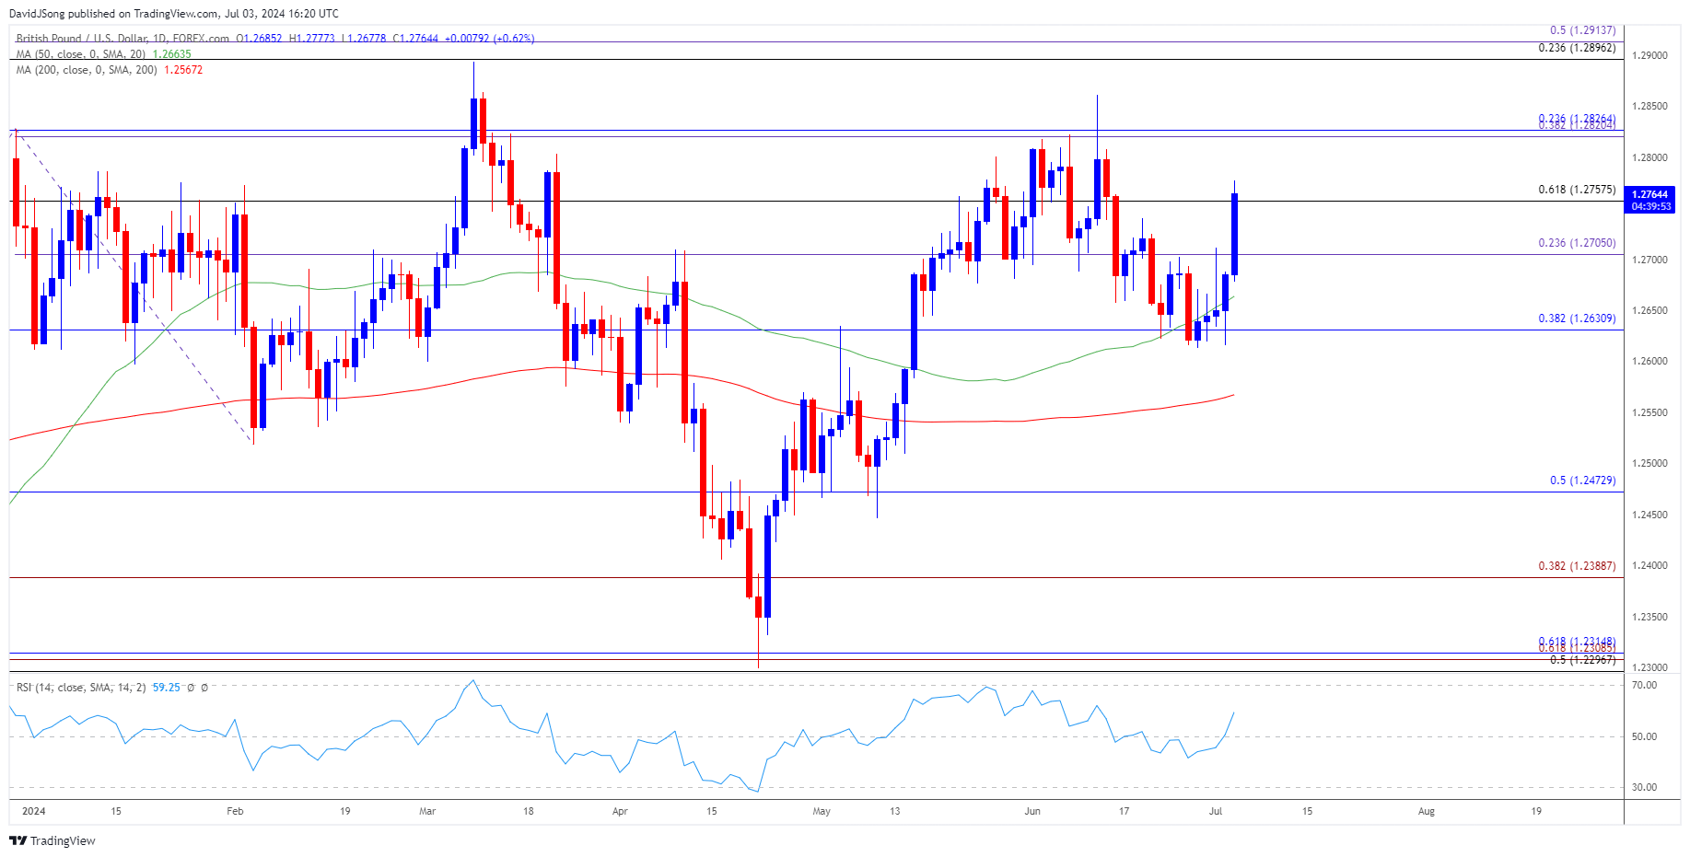Viewport: 1690px width, 857px height.
Task: Click the open price value O1.26852
Action: tap(260, 39)
